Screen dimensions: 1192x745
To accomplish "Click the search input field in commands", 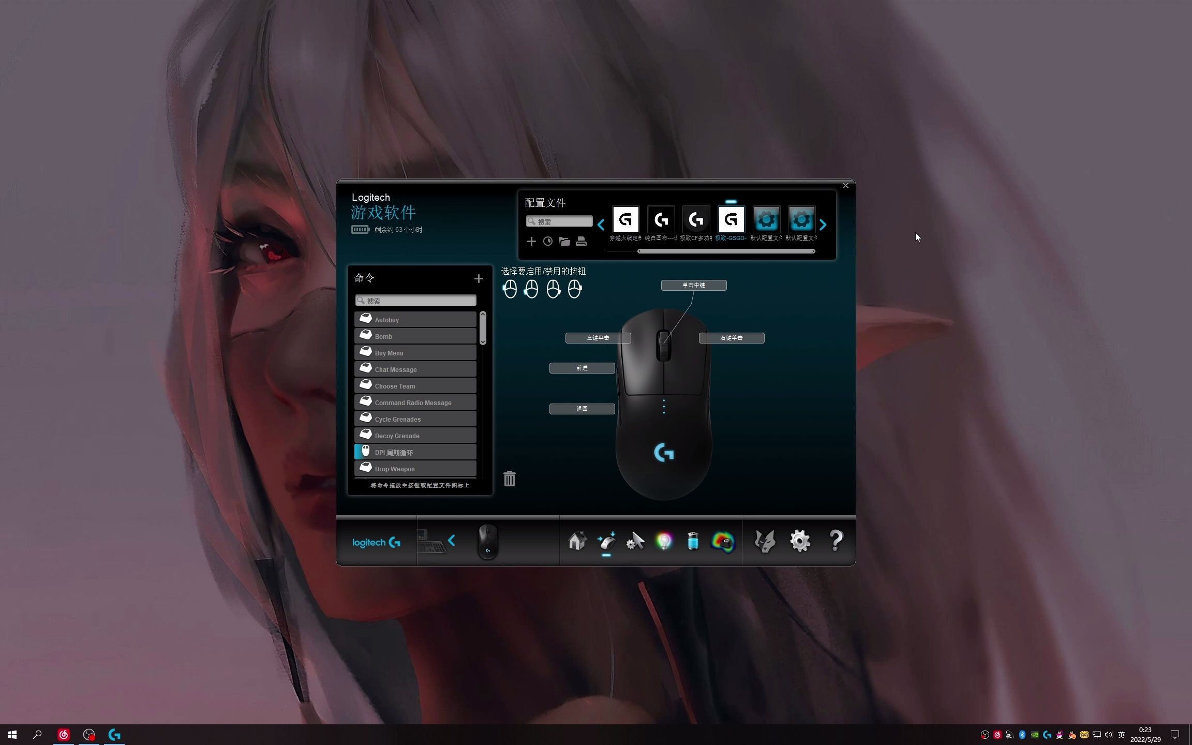I will click(416, 301).
